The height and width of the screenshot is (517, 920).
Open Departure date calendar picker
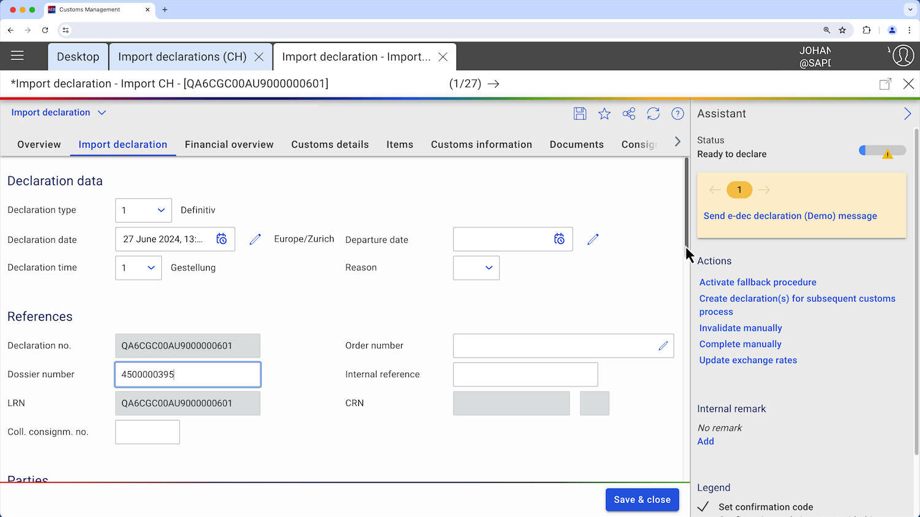[559, 239]
